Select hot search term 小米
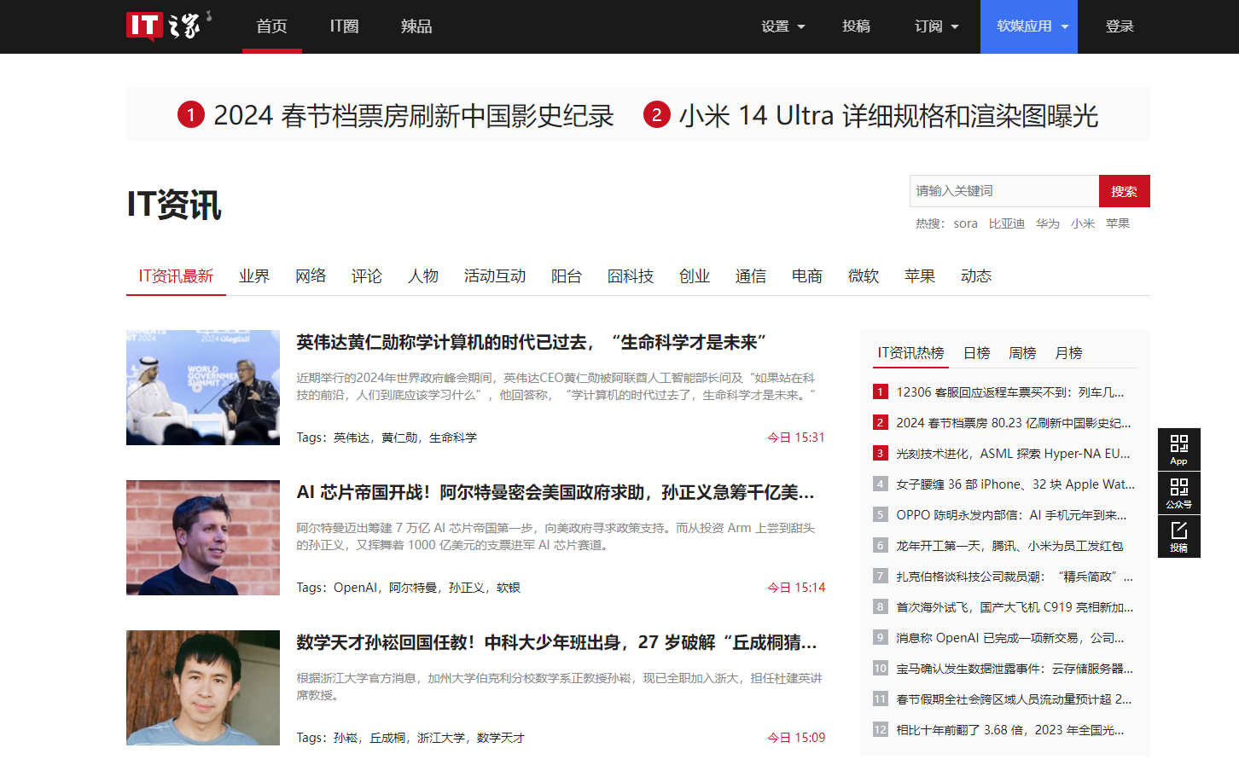 1083,223
